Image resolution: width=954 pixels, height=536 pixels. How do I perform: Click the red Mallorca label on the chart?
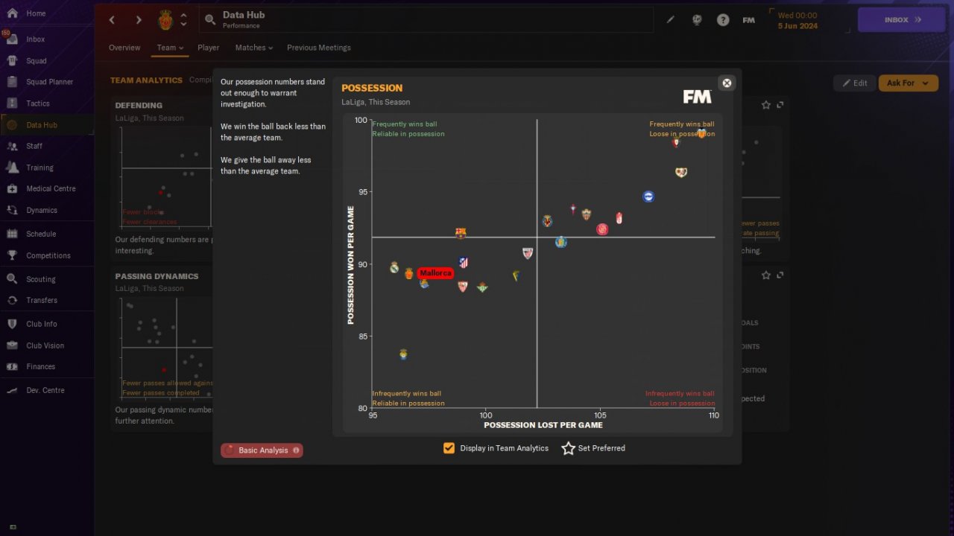[x=435, y=273]
